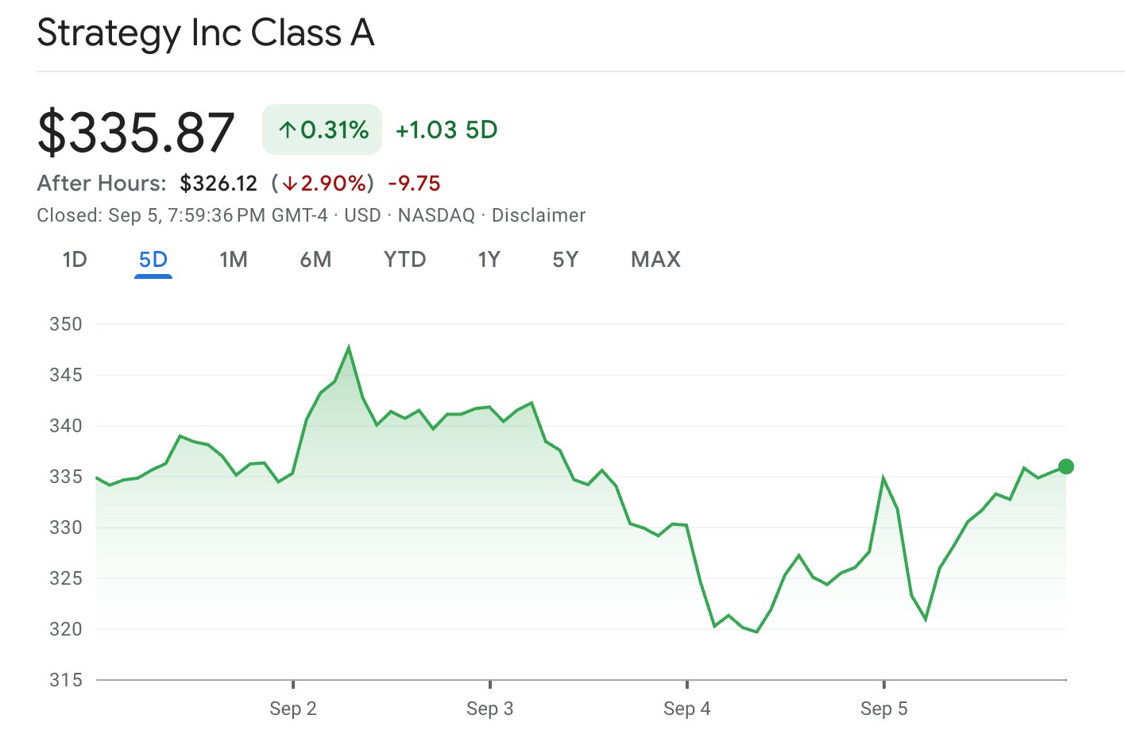
Task: Click the green percentage change badge
Action: (322, 128)
